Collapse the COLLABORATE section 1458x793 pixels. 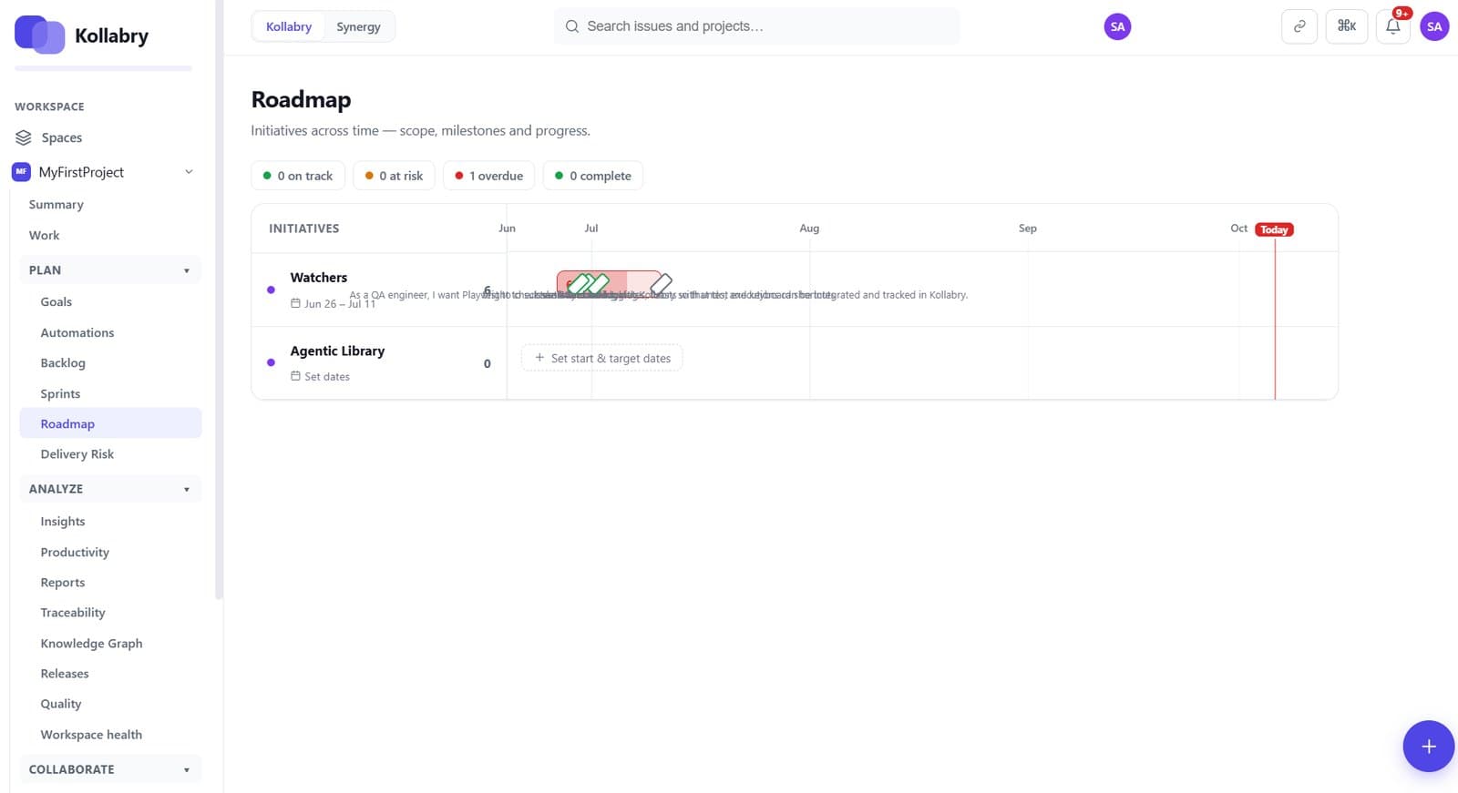109,769
